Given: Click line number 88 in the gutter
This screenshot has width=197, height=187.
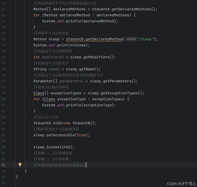Looking at the screenshot, I should click(3, 147).
